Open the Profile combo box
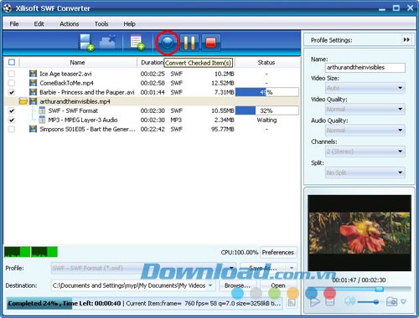This screenshot has height=318, width=419. pyautogui.click(x=143, y=268)
